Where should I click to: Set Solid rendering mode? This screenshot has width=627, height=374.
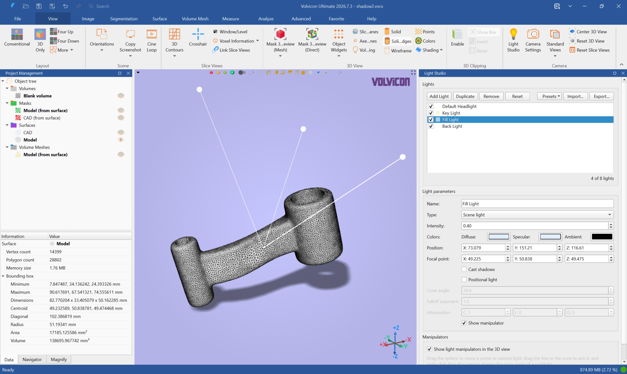click(x=393, y=32)
